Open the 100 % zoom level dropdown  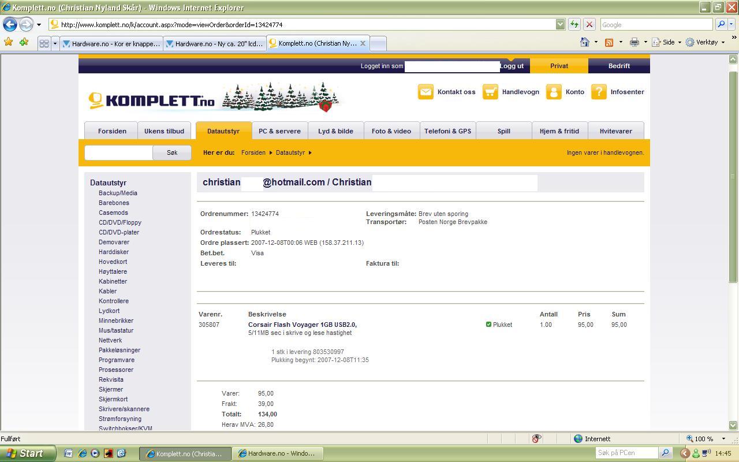(723, 439)
